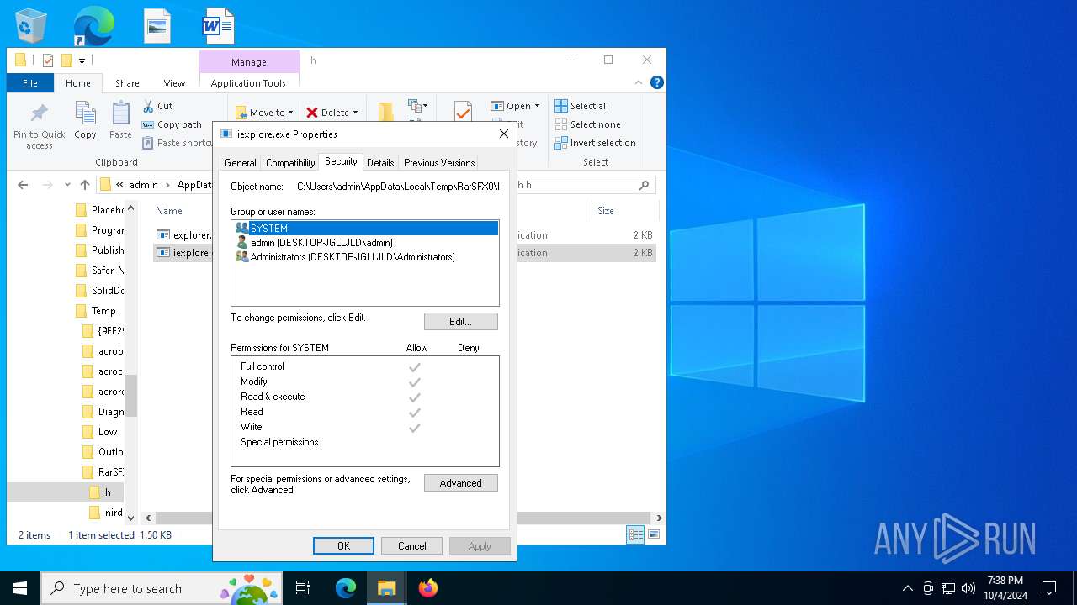Click Invert selection in ribbon
Image resolution: width=1077 pixels, height=605 pixels.
[x=595, y=143]
